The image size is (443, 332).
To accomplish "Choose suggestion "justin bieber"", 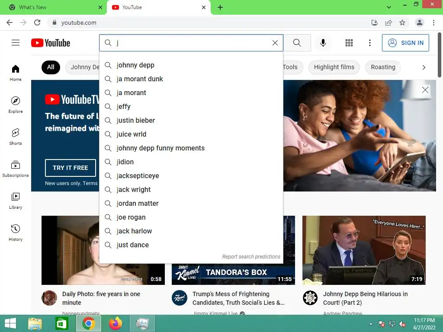I will tap(191, 121).
